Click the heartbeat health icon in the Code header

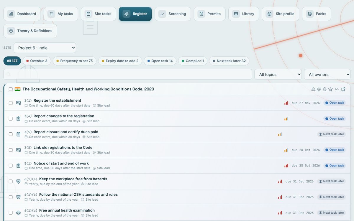(x=319, y=89)
